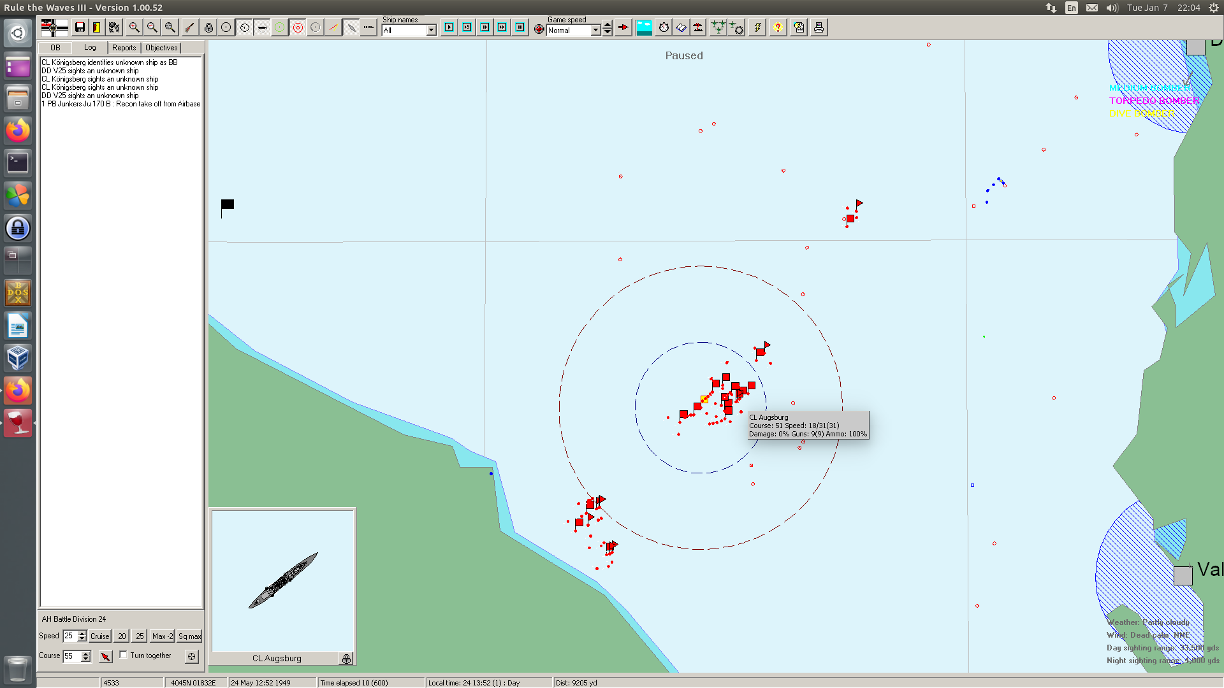Click the padlock toolbar icon
1224x688 pixels.
pyautogui.click(x=208, y=27)
